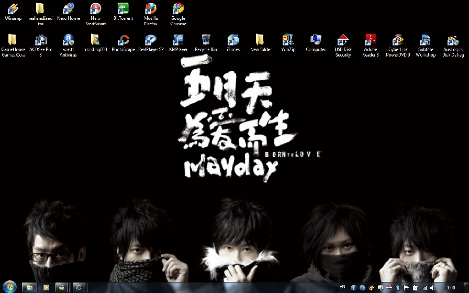Open the BitTorrent desktop icon
The height and width of the screenshot is (293, 469).
[123, 12]
